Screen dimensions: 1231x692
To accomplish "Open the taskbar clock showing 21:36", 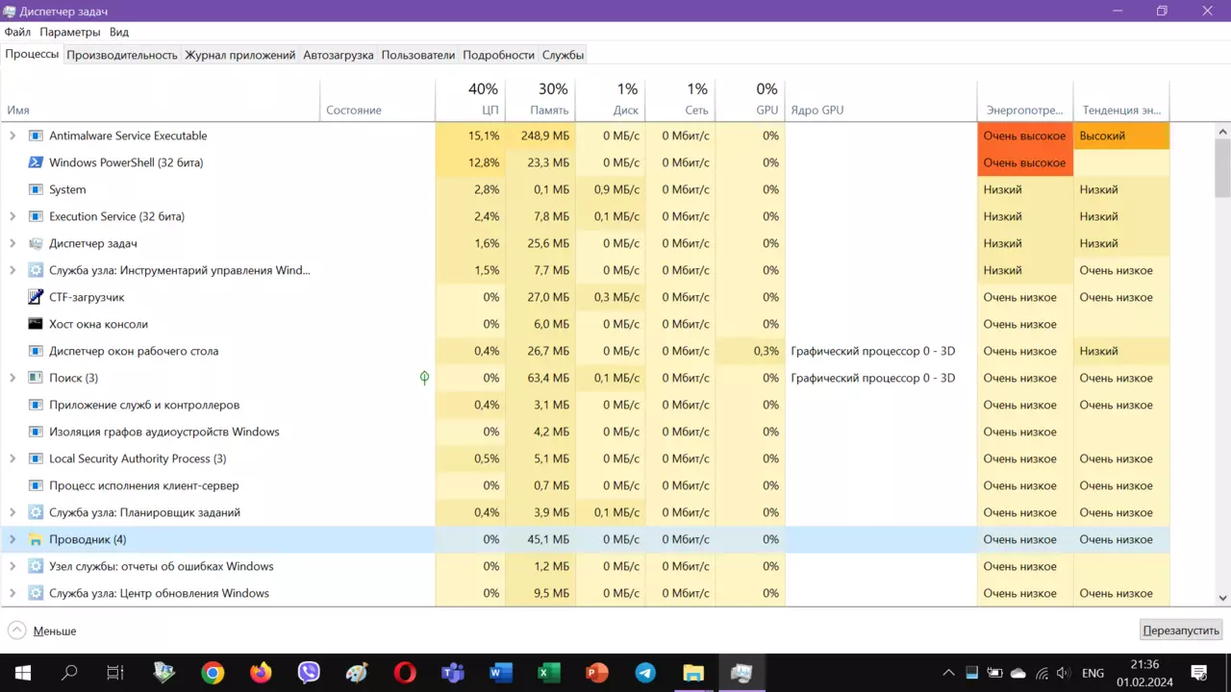I will pyautogui.click(x=1144, y=673).
